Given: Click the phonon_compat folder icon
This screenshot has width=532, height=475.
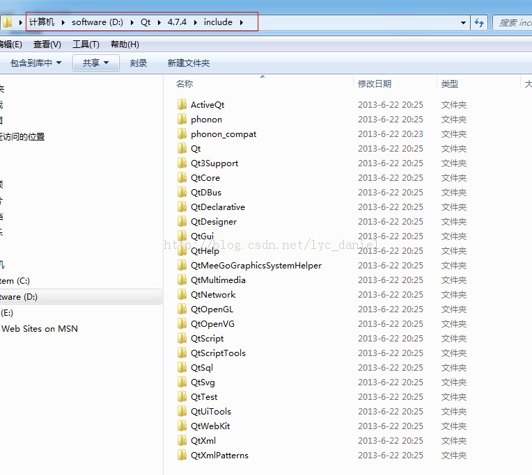Looking at the screenshot, I should pyautogui.click(x=182, y=134).
